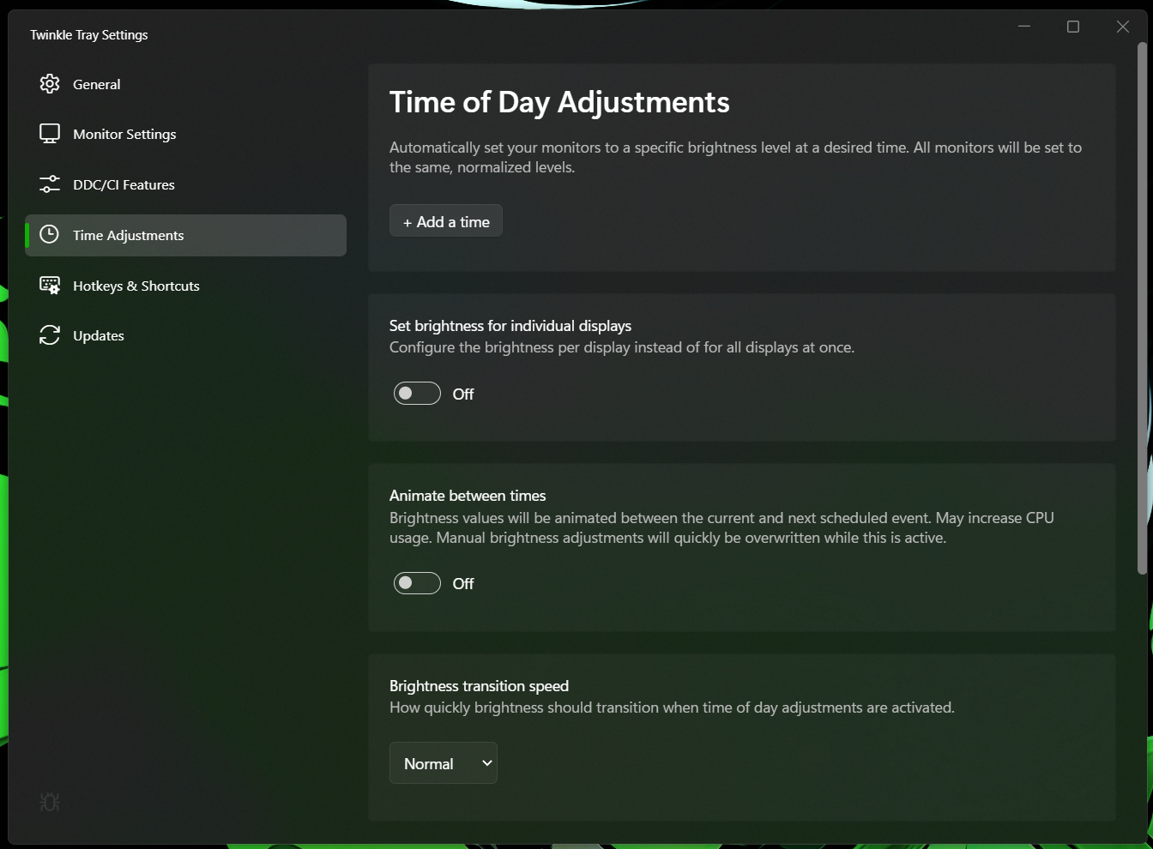Click the chevron arrow beside Normal

[x=486, y=763]
